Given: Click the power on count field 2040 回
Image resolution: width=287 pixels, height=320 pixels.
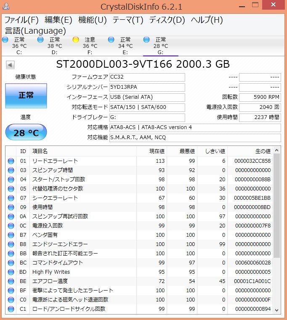Looking at the screenshot, I should click(260, 107).
